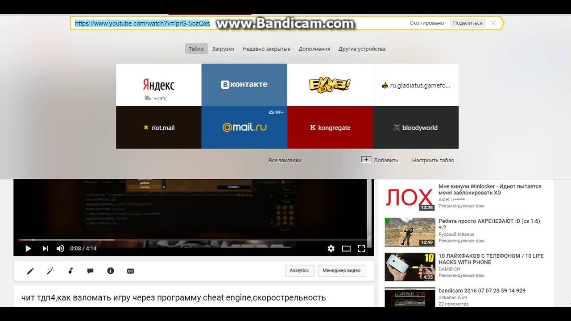Seek along the video progress bar
571x321 pixels.
tap(194, 240)
